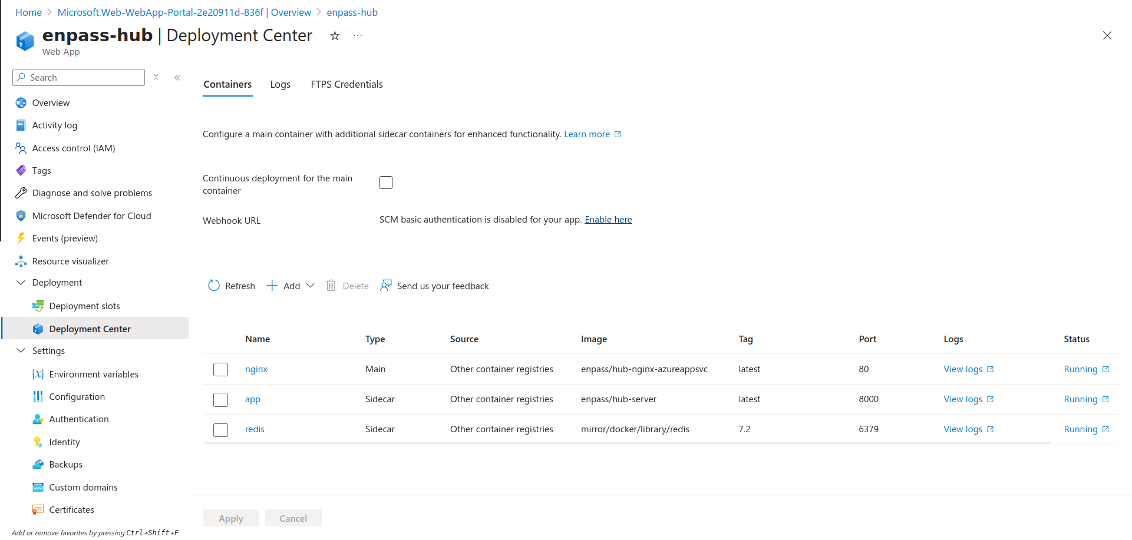Select the app container row checkbox
This screenshot has height=540, width=1132.
tap(221, 400)
